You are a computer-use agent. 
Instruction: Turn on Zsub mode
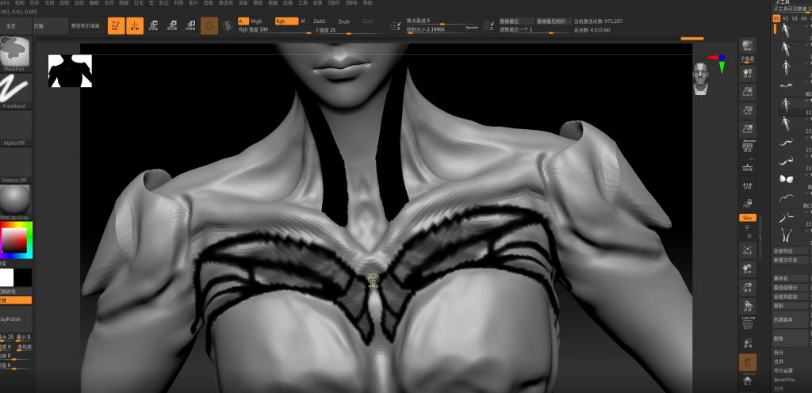(x=344, y=21)
